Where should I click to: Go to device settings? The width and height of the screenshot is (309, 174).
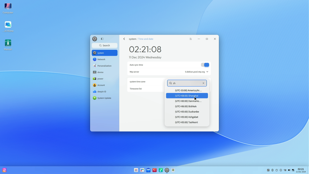[104, 72]
